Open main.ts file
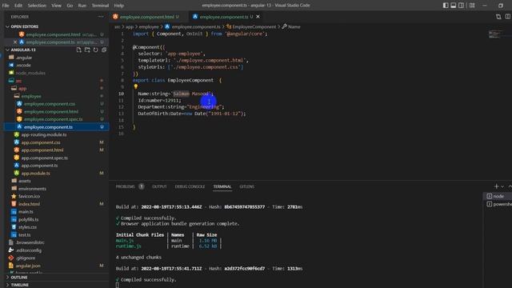Image resolution: width=512 pixels, height=288 pixels. point(26,211)
